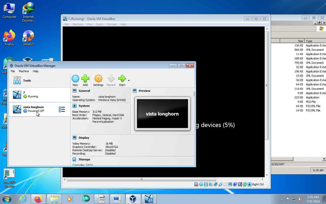
Task: Switch to Firefox on the taskbar
Action: click(38, 199)
